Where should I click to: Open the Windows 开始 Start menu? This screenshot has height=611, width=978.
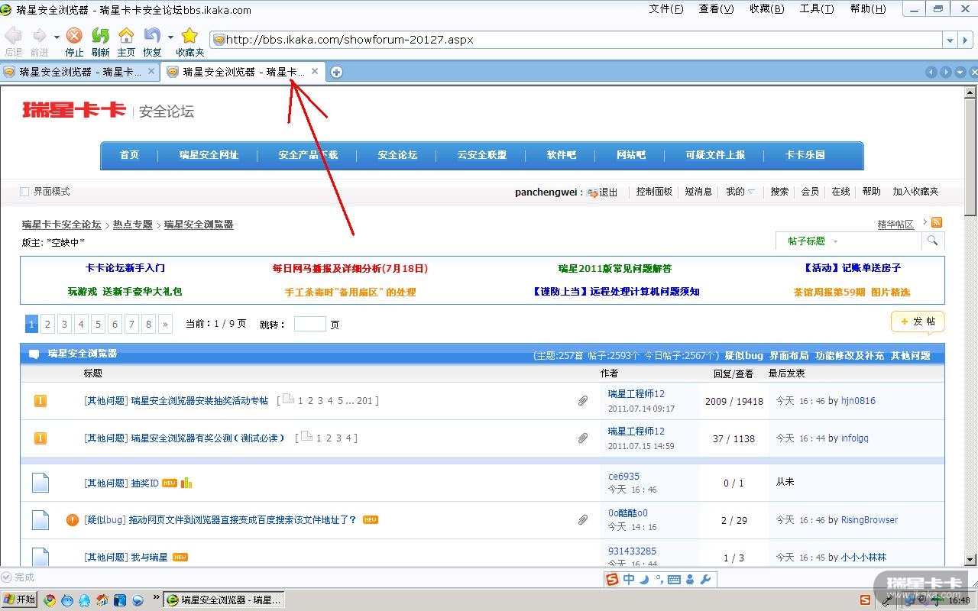point(19,600)
